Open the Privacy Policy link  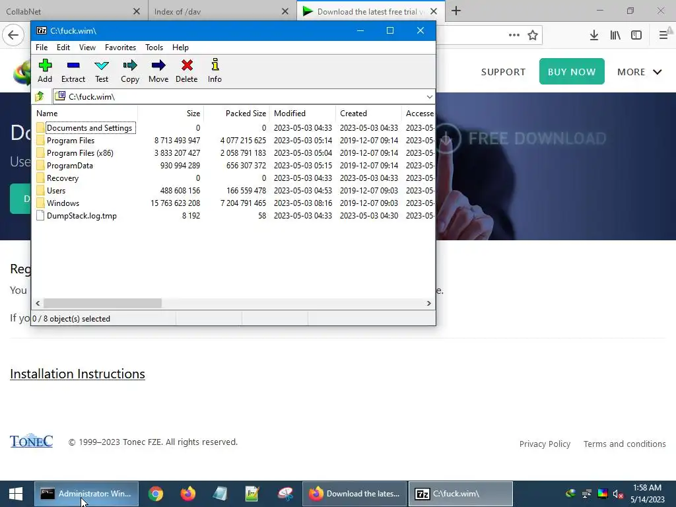coord(545,444)
